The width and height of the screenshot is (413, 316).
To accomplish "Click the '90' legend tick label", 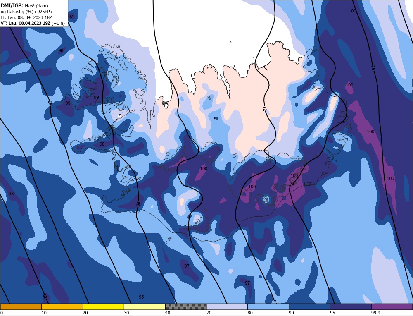I will pyautogui.click(x=291, y=313).
